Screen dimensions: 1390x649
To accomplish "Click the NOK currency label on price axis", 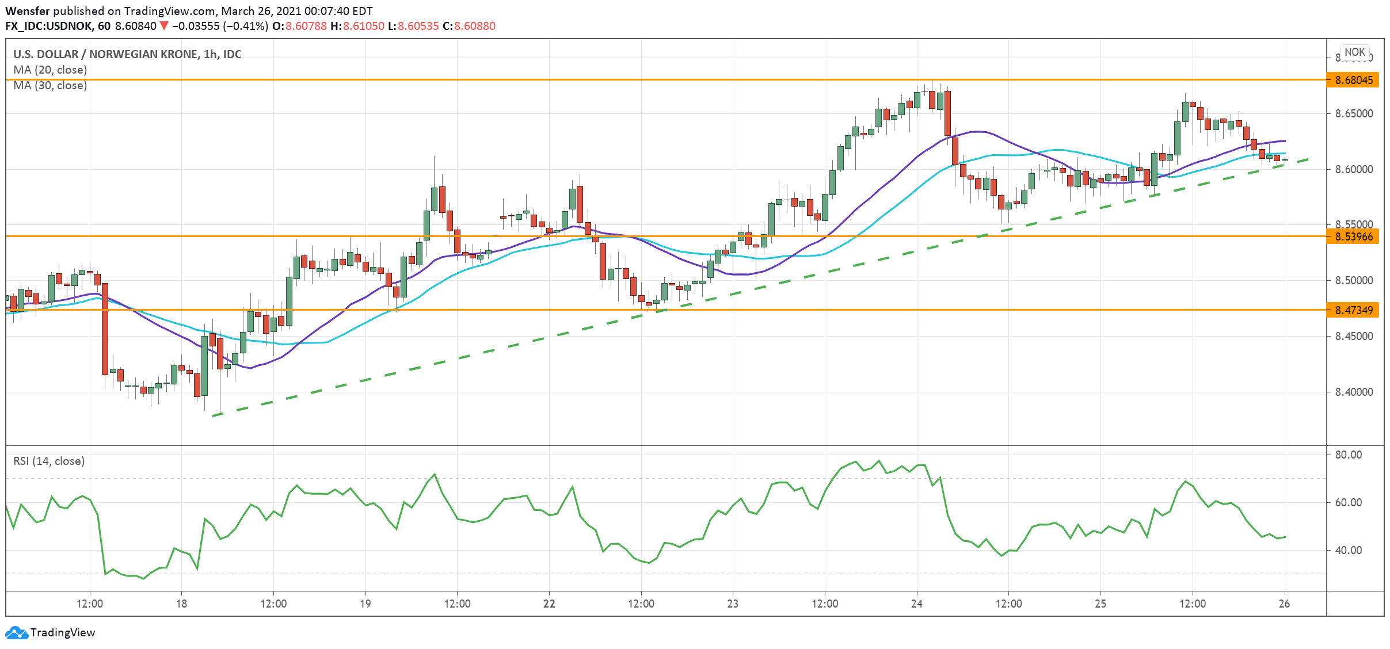I will 1354,52.
